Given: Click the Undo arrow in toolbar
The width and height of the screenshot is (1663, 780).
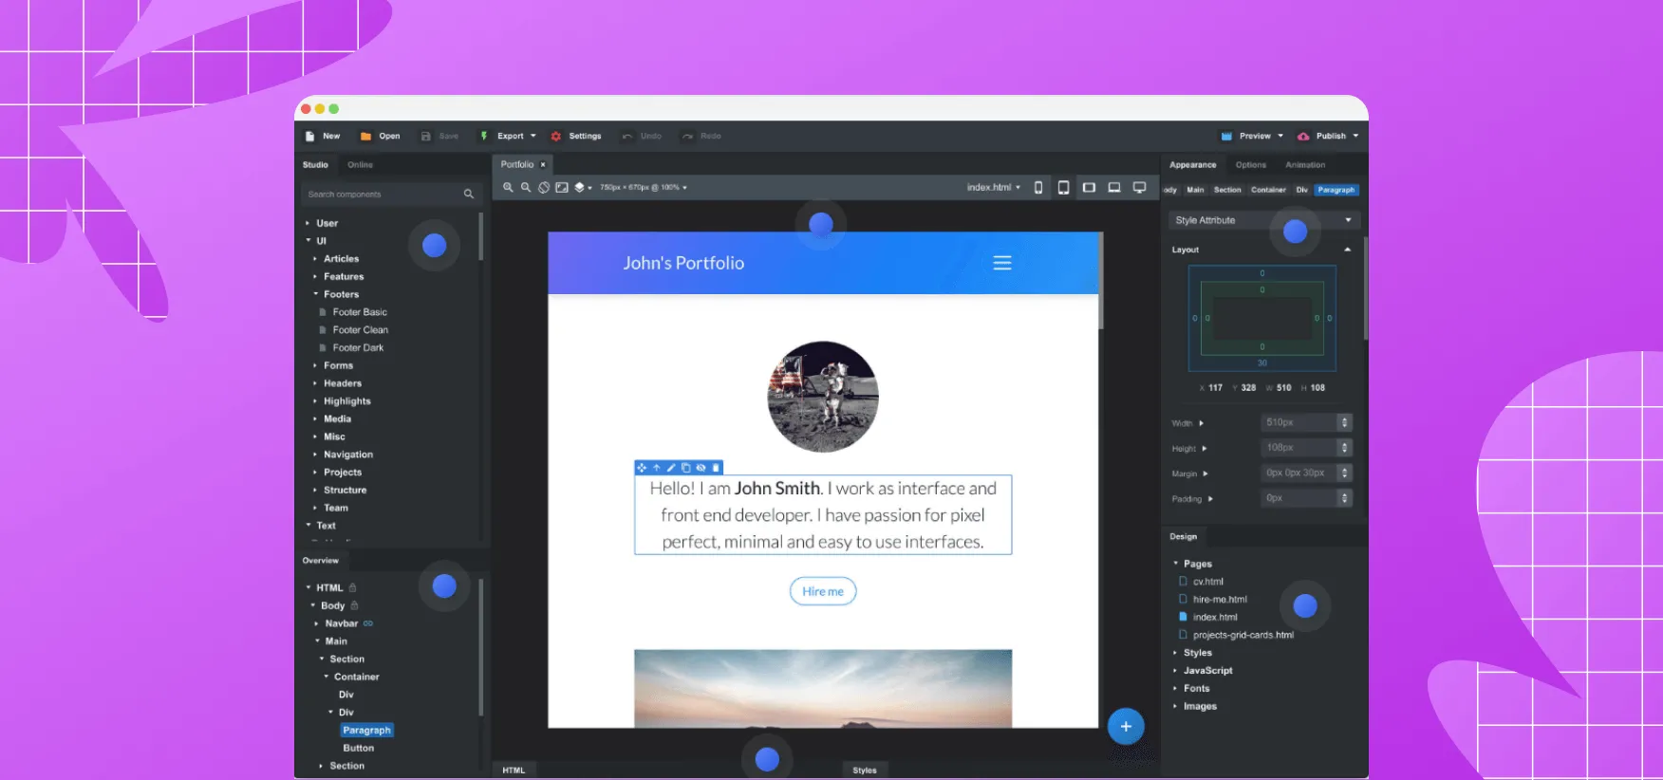Looking at the screenshot, I should pos(627,136).
